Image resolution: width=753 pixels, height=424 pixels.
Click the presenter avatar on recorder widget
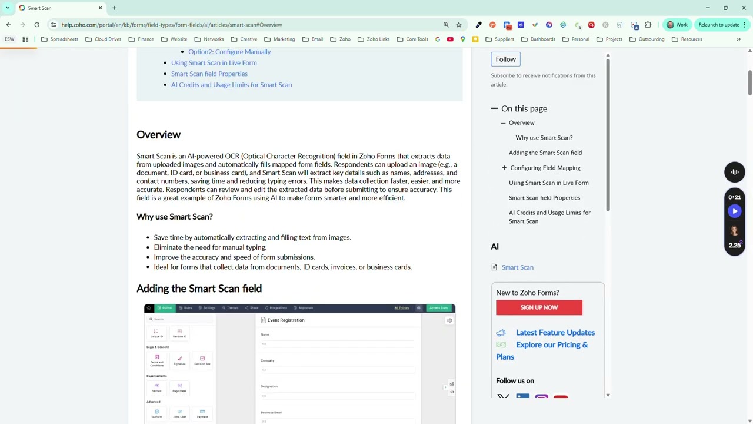pyautogui.click(x=735, y=231)
